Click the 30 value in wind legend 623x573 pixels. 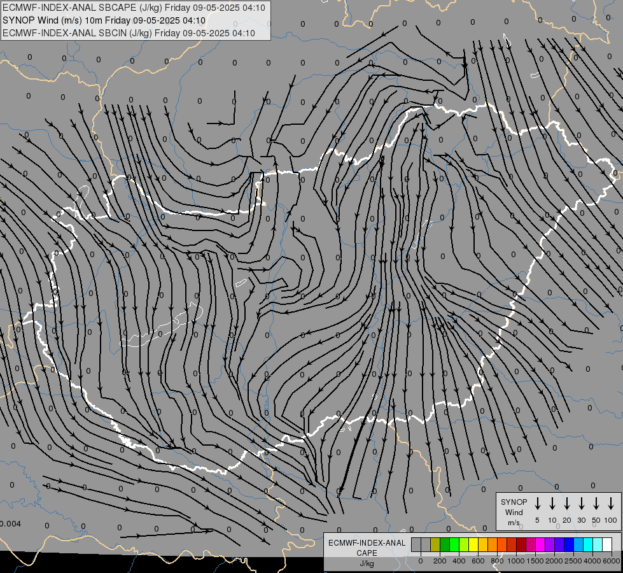click(581, 520)
